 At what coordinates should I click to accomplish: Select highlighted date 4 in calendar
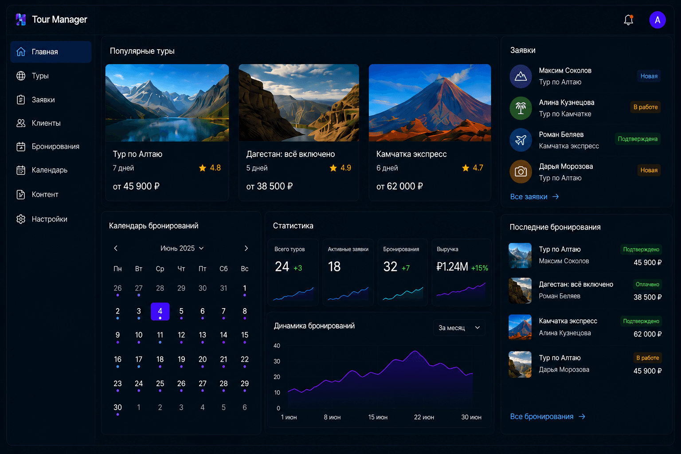pyautogui.click(x=160, y=312)
